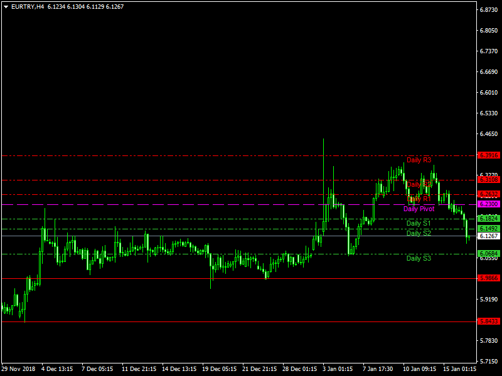Click the white 6.1267 current price tag
This screenshot has height=376, width=502.
489,236
